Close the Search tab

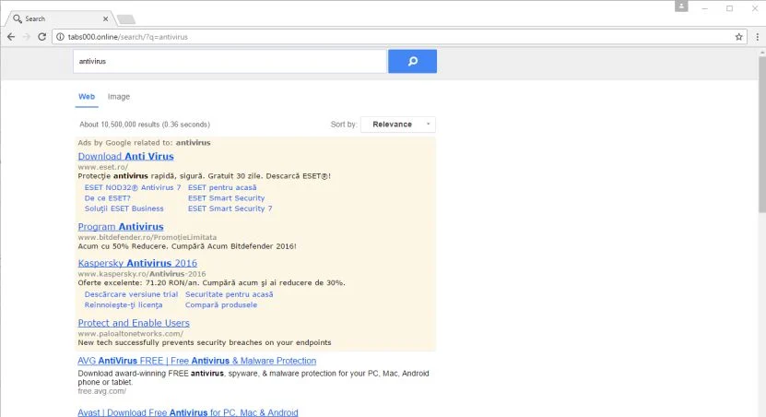point(105,18)
